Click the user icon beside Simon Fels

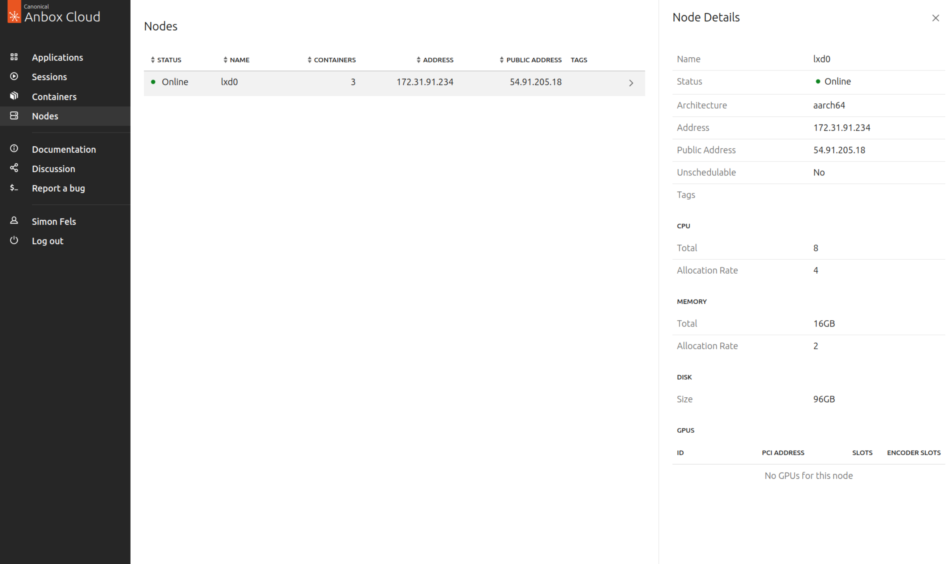(14, 220)
